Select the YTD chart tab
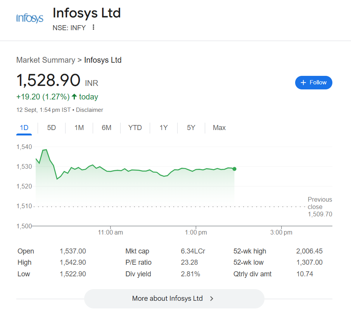351x310 pixels. (x=135, y=128)
